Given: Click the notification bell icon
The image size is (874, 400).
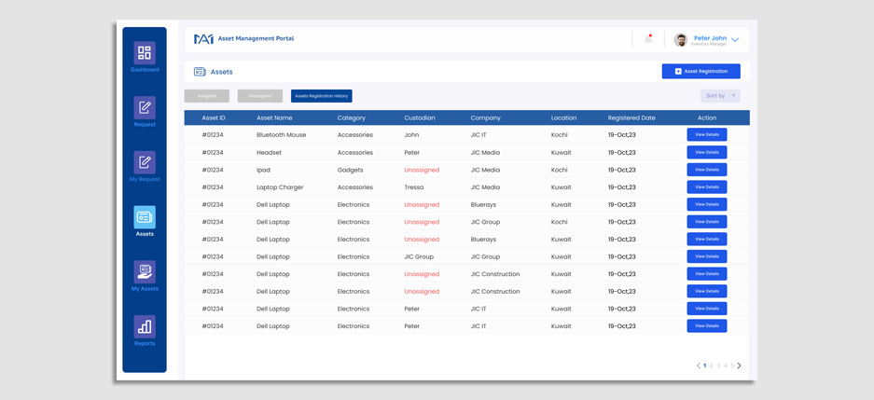Looking at the screenshot, I should coord(649,39).
